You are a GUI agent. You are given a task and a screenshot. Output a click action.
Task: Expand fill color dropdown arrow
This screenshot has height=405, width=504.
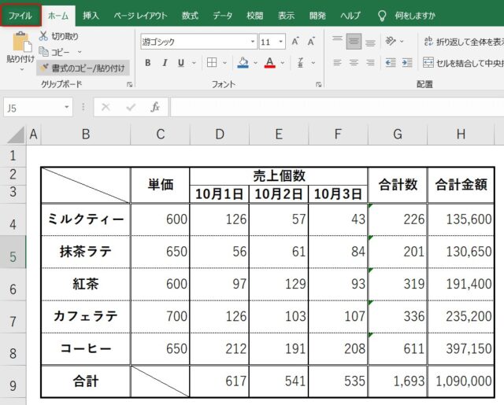(255, 63)
